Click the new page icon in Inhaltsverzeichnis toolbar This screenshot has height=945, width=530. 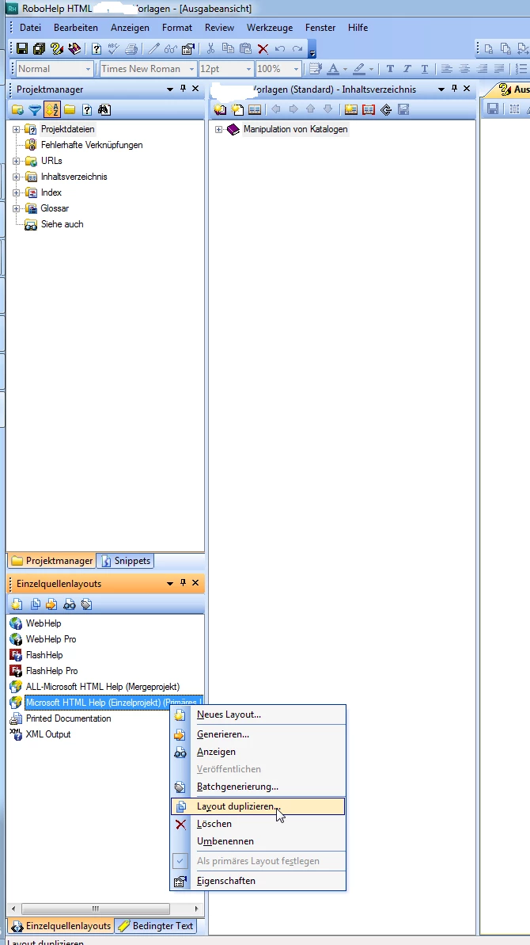237,109
